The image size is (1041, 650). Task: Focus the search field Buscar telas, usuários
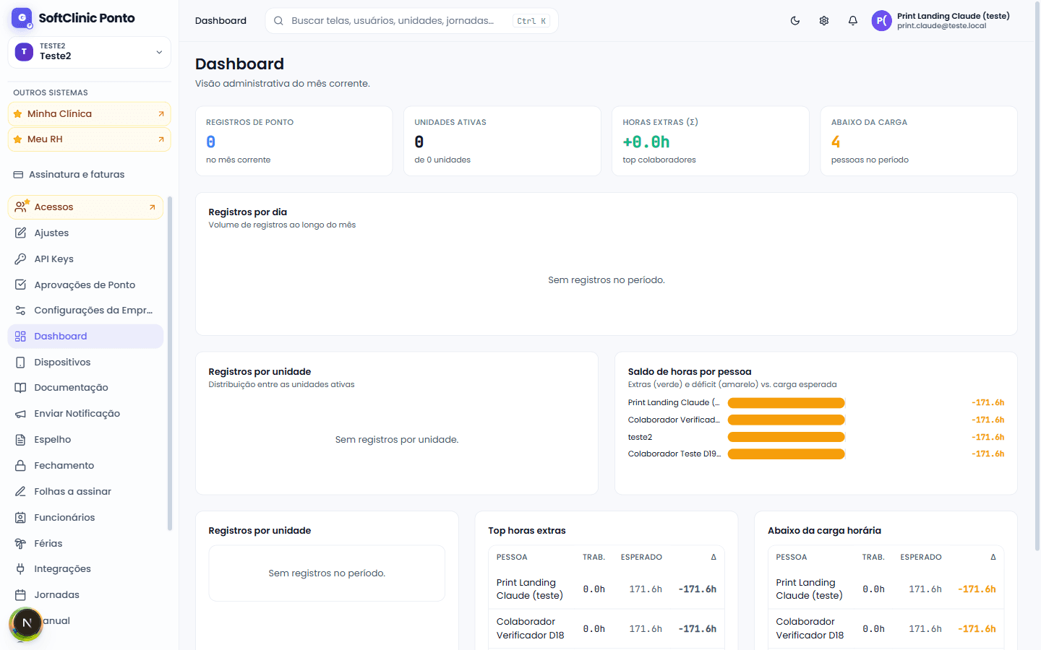(412, 21)
